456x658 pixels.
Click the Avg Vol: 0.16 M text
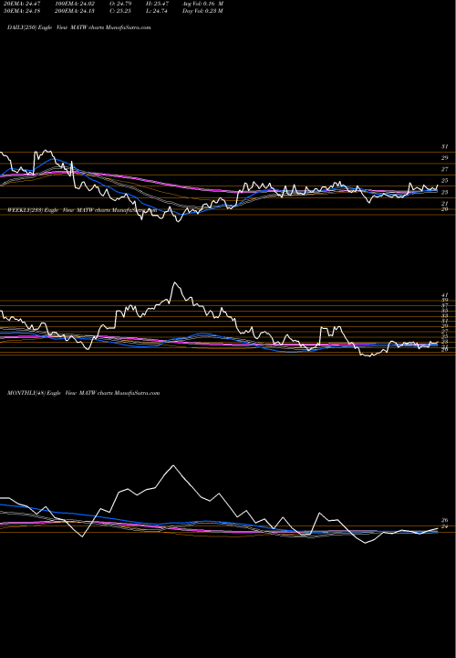pyautogui.click(x=202, y=3)
